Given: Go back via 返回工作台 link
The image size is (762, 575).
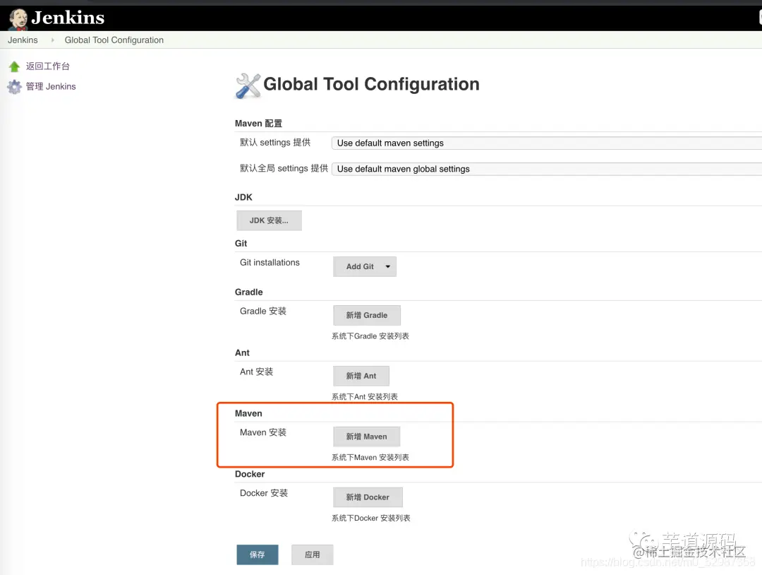Looking at the screenshot, I should [x=48, y=66].
